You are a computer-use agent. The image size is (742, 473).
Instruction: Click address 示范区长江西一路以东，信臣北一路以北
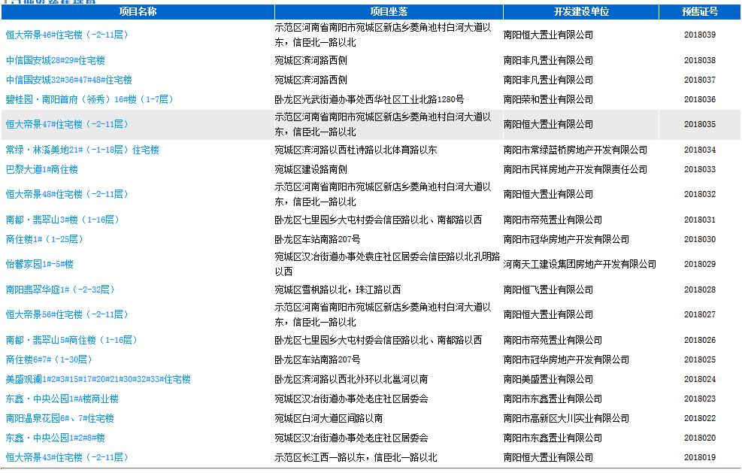[356, 457]
